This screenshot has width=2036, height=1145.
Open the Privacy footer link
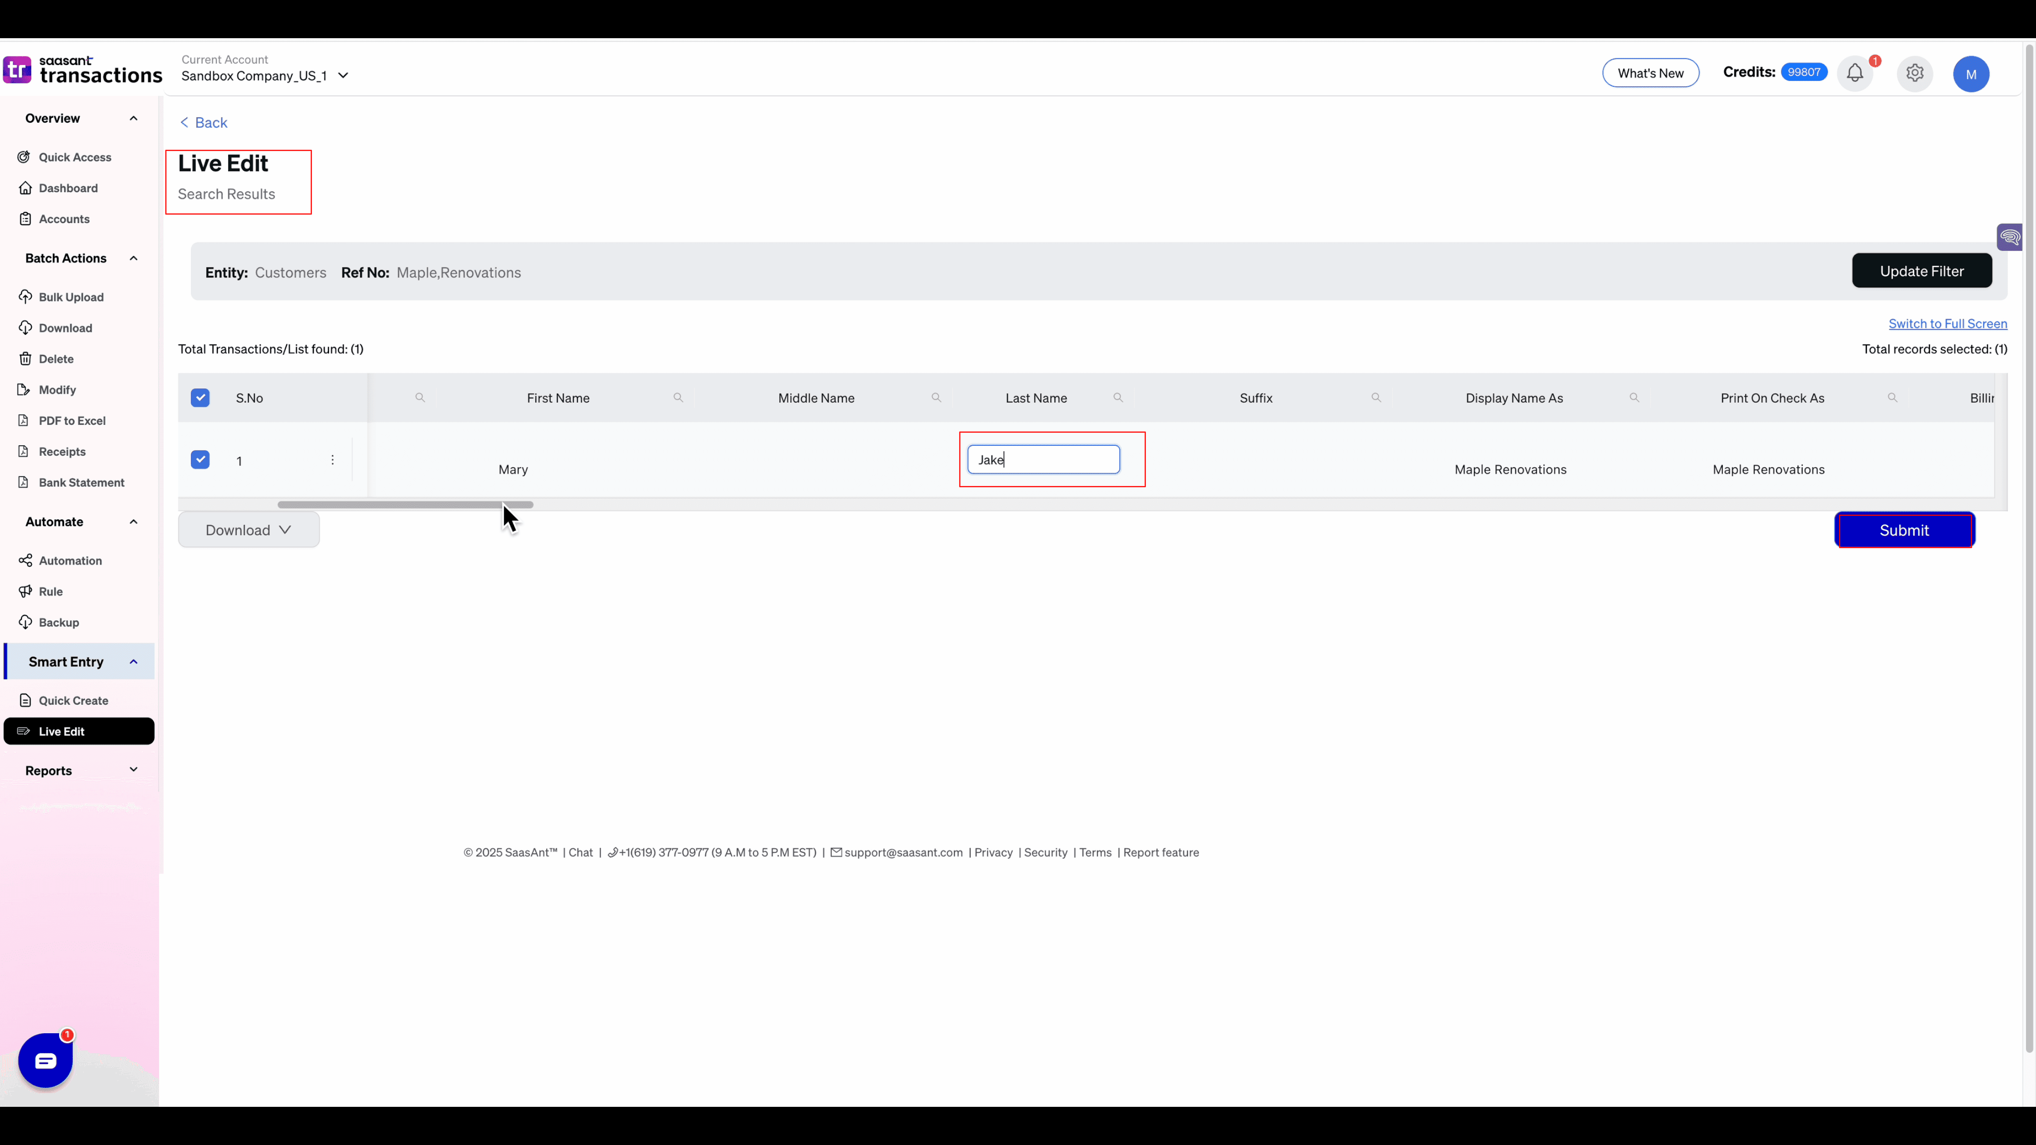point(993,852)
